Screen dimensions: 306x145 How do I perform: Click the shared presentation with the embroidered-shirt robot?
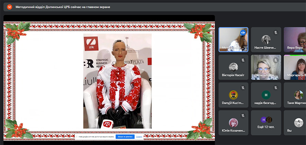tap(109, 81)
